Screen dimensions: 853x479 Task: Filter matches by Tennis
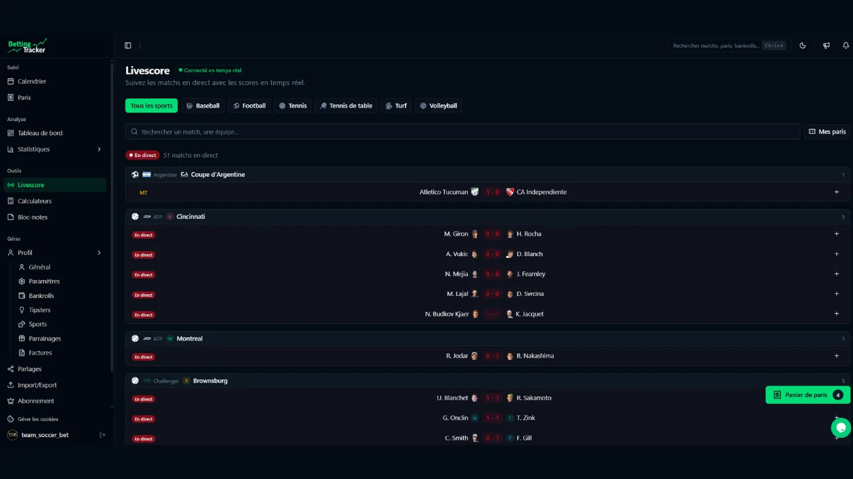(293, 106)
